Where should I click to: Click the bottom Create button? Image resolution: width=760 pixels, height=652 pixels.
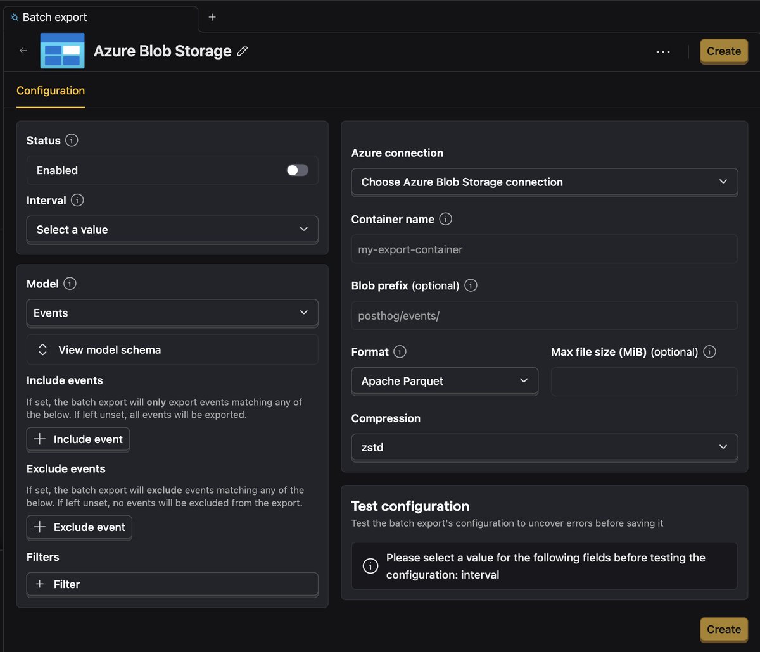pyautogui.click(x=724, y=630)
